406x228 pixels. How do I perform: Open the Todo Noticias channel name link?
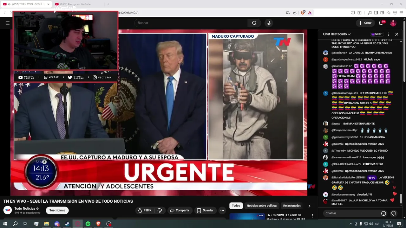25,208
